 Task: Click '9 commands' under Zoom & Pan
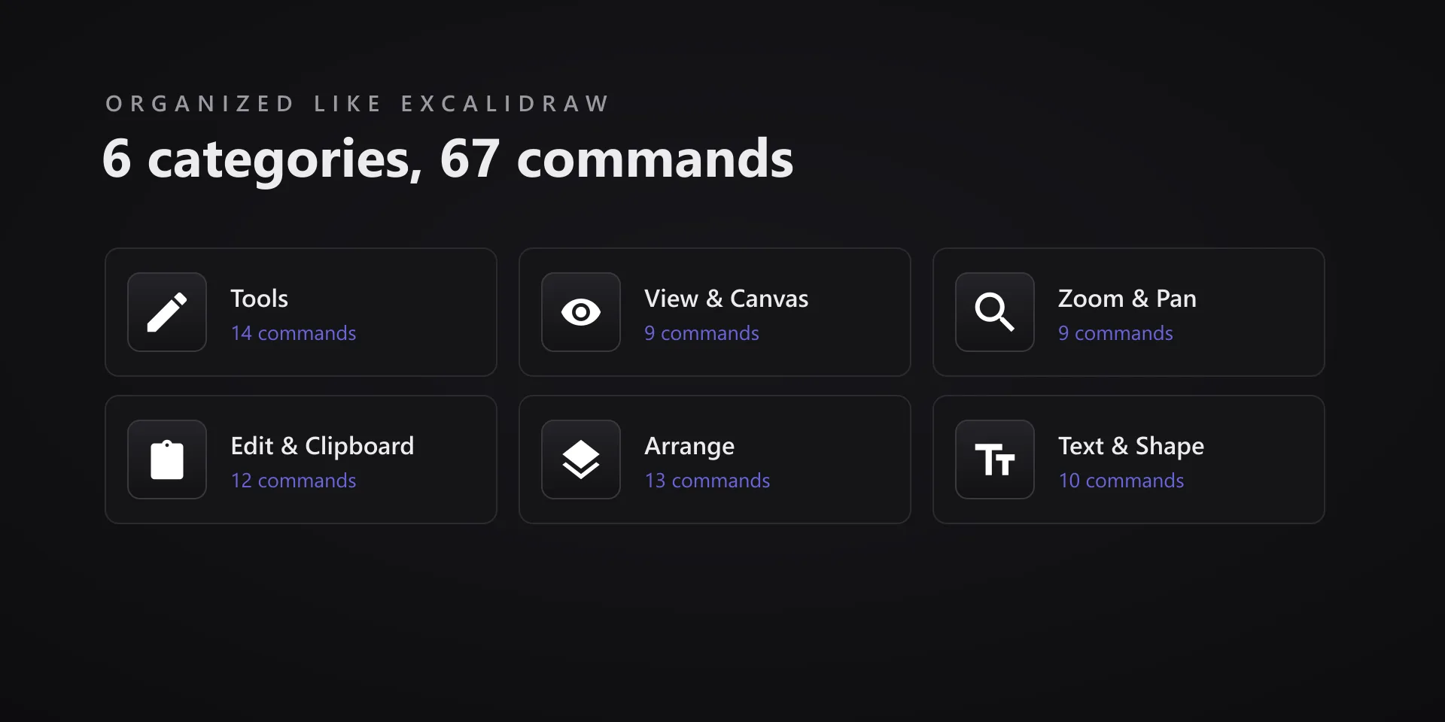1115,333
